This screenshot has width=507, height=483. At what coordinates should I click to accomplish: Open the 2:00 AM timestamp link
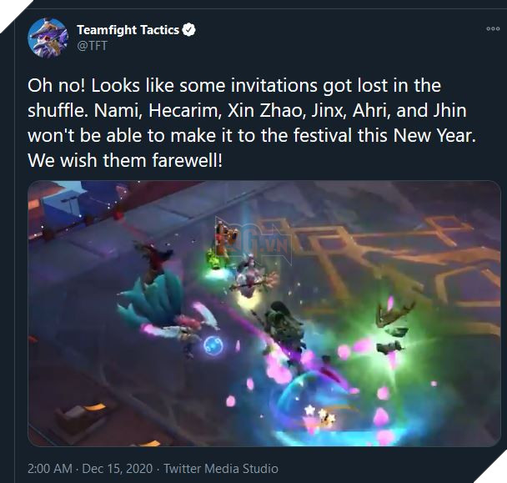tap(50, 469)
